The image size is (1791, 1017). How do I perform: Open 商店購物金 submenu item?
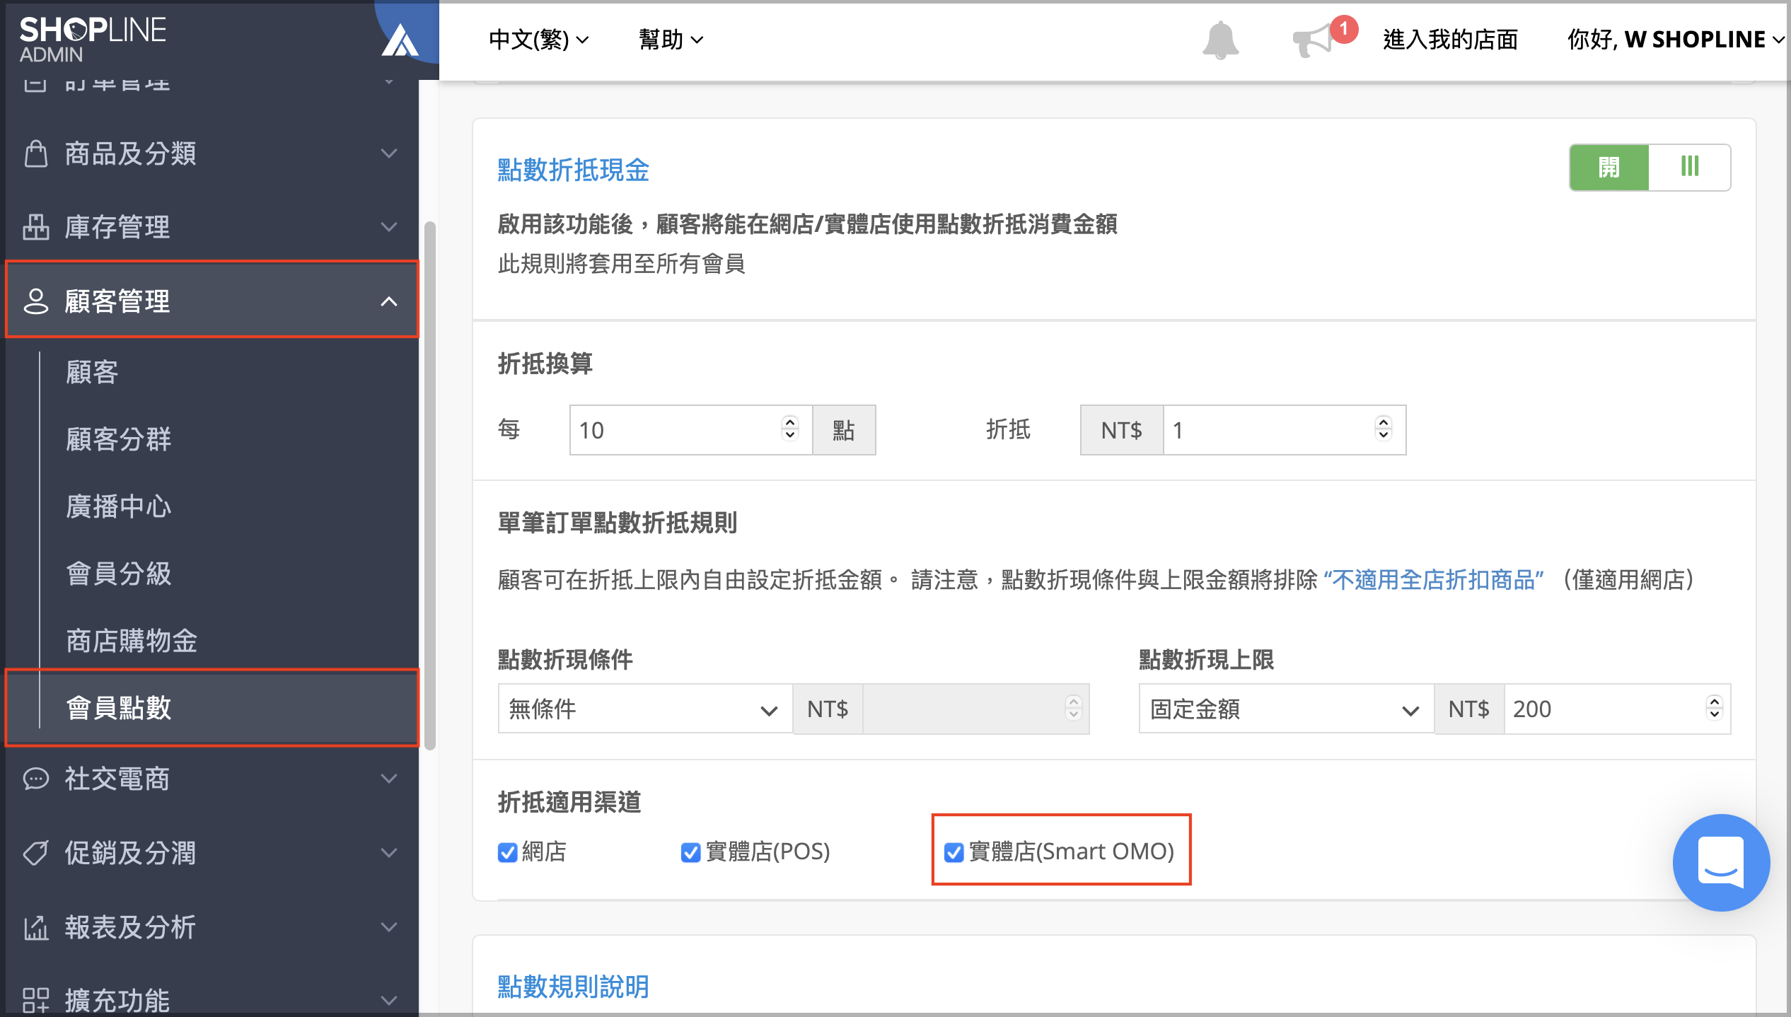[132, 641]
